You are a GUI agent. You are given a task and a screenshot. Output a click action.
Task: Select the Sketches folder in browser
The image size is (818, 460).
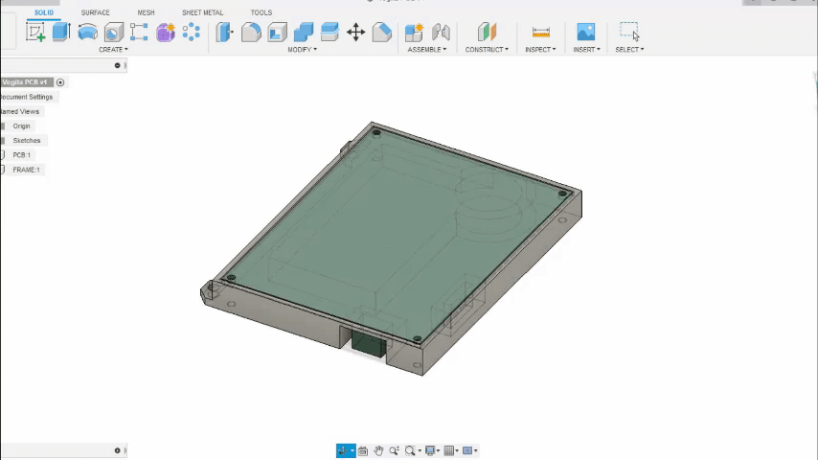27,141
